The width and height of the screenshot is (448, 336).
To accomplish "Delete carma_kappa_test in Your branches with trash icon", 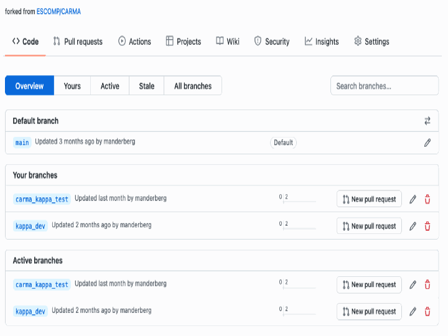I will coord(427,199).
